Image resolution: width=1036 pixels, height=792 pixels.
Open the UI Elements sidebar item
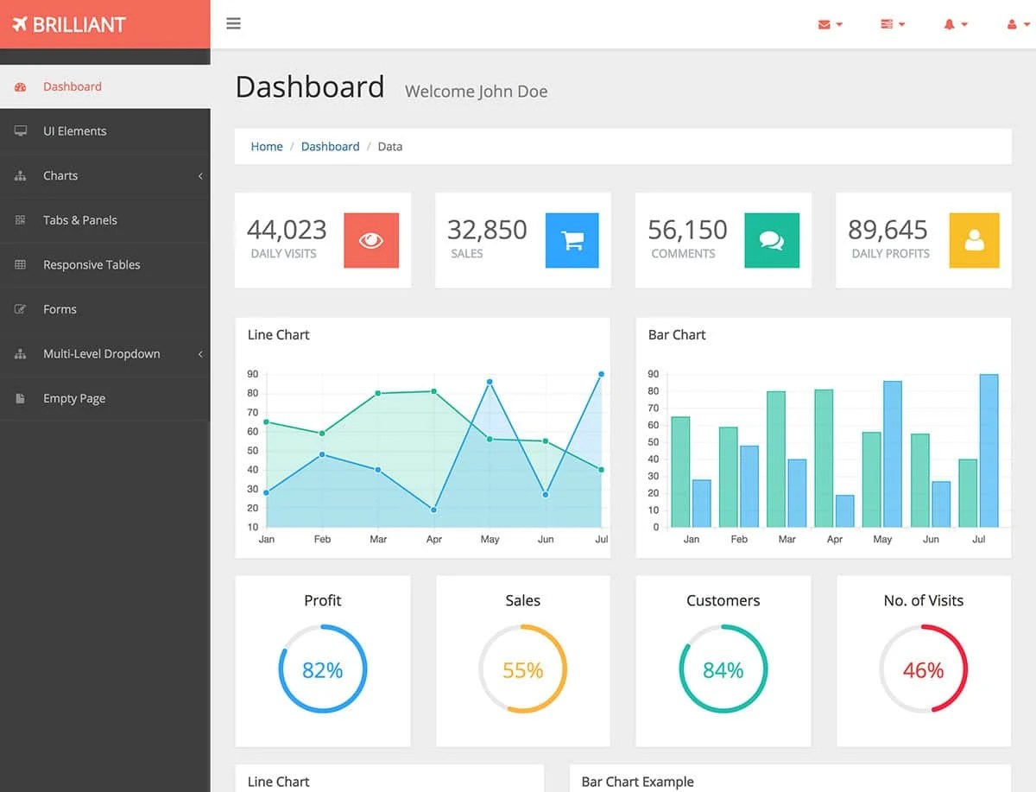tap(75, 130)
